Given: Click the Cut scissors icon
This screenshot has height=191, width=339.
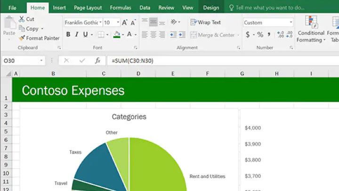Looking at the screenshot, I should pos(22,19).
